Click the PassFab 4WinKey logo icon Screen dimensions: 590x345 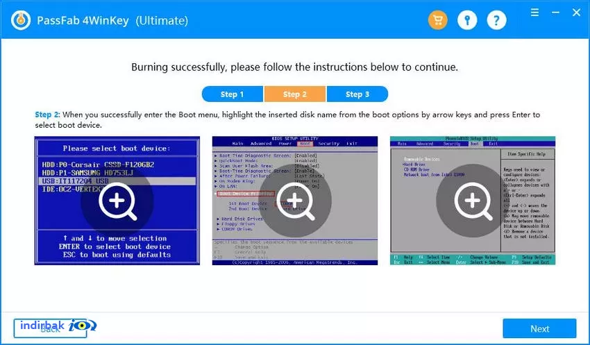pyautogui.click(x=21, y=20)
